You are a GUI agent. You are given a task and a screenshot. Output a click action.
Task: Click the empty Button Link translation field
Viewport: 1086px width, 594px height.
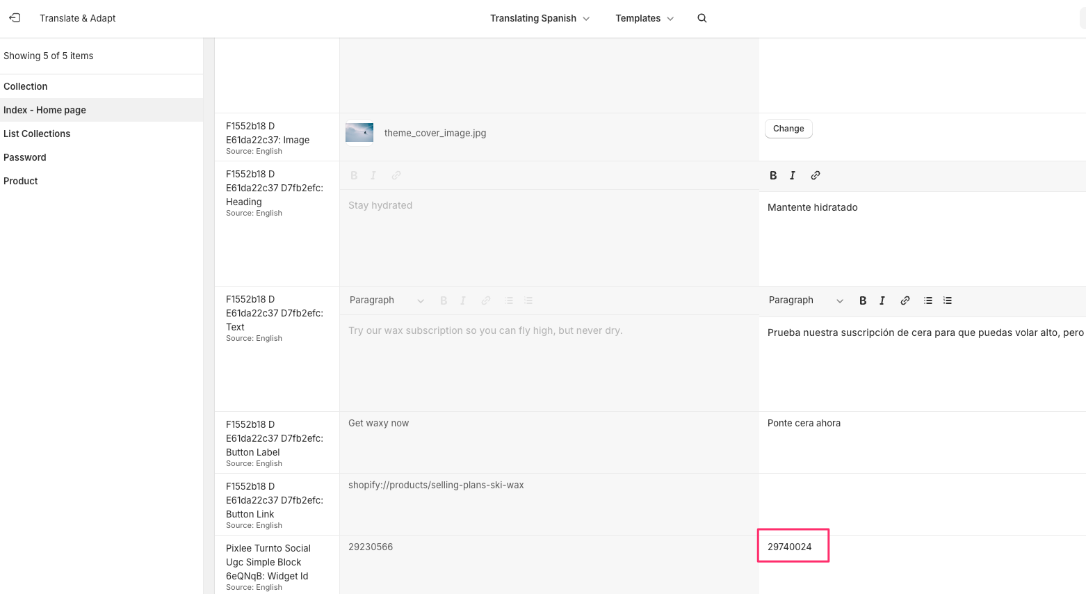(923, 504)
